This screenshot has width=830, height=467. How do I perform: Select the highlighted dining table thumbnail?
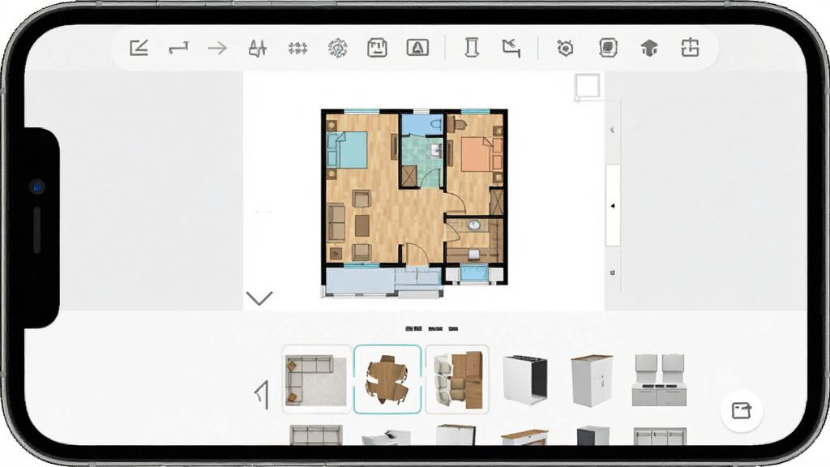coord(387,379)
